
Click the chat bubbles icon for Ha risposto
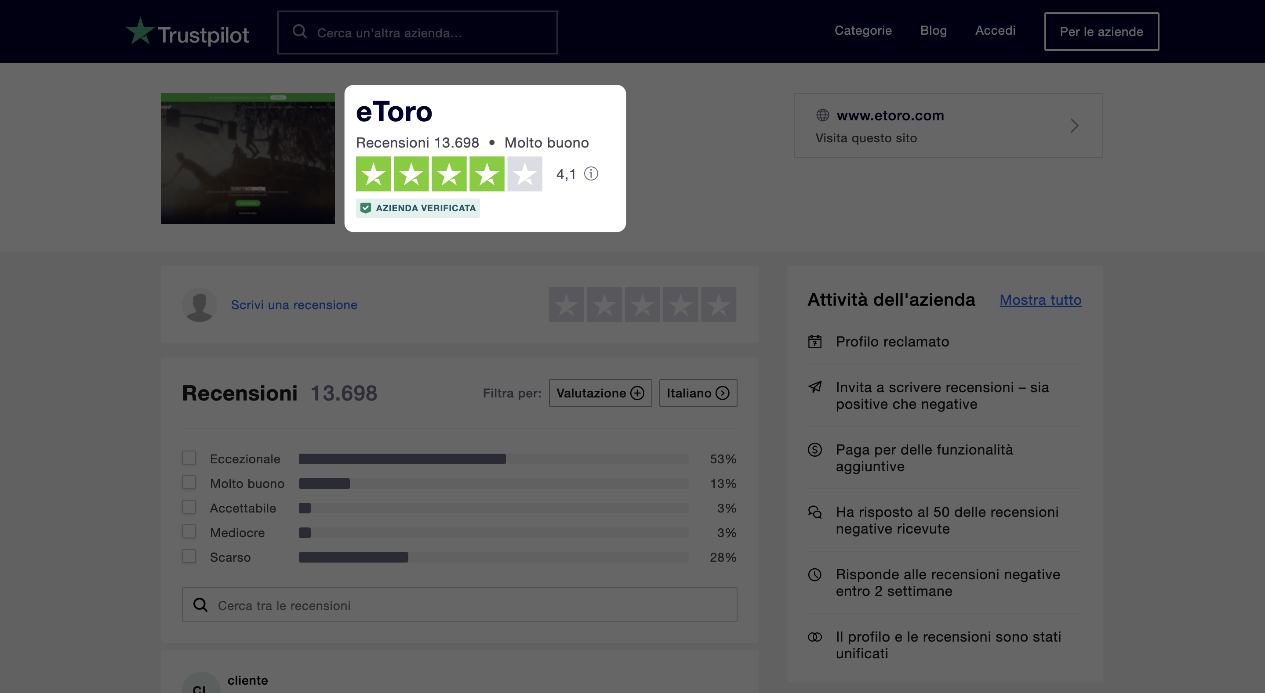(x=814, y=512)
